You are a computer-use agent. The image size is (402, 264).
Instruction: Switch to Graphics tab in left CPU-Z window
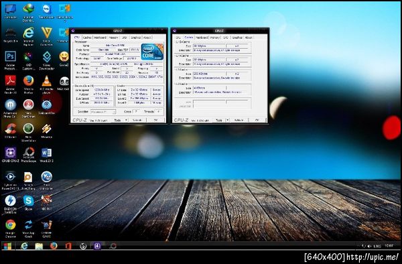tap(135, 38)
